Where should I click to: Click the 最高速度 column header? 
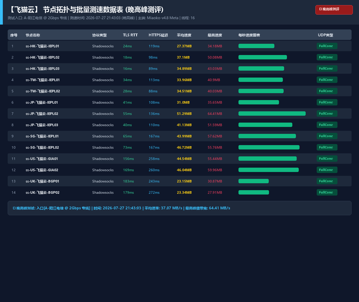point(215,35)
